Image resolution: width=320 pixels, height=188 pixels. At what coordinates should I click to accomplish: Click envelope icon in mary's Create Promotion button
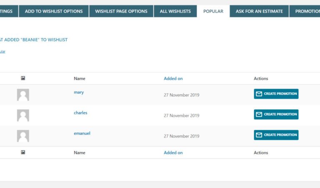click(259, 94)
